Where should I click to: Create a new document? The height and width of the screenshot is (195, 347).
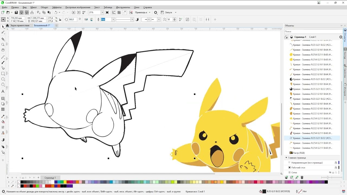[3, 12]
